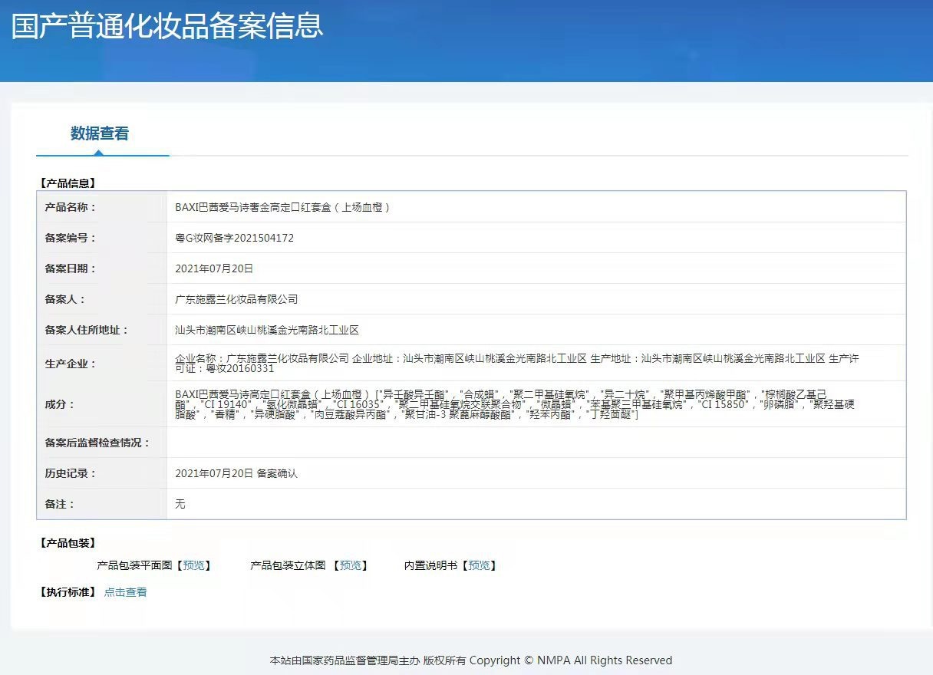Open the 点击查看 link for 执行标准

[126, 592]
